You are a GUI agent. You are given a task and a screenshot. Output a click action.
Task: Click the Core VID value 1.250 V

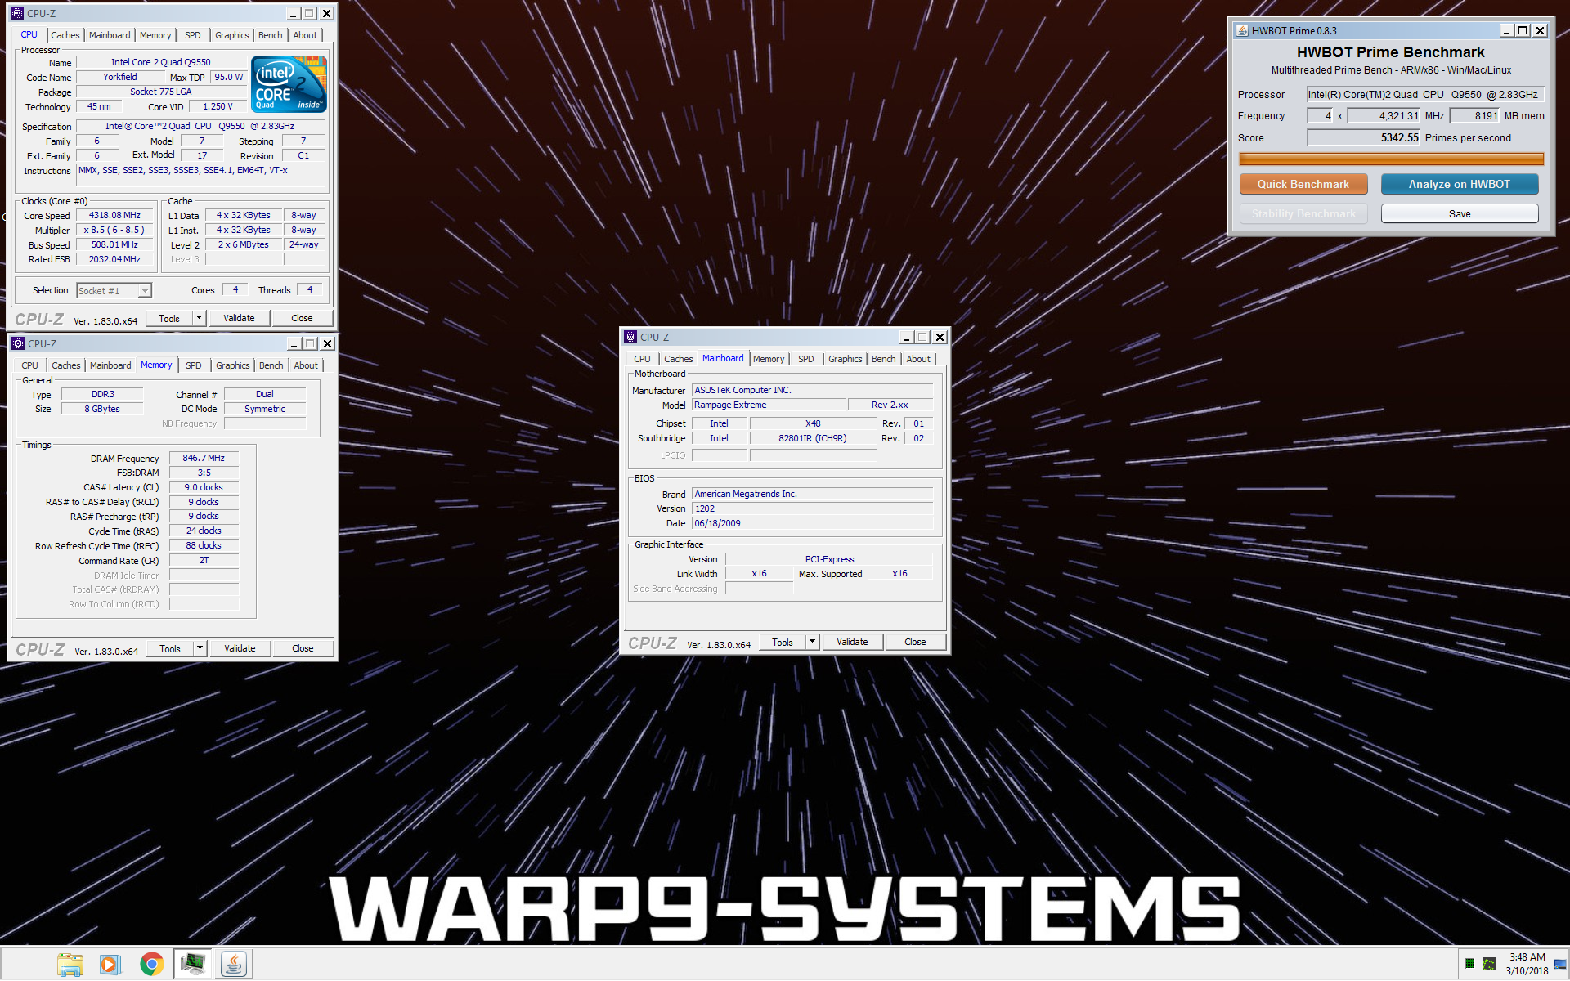pos(218,106)
